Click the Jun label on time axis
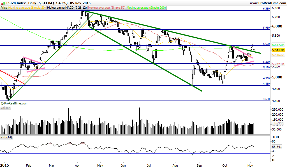 [x=123, y=165]
